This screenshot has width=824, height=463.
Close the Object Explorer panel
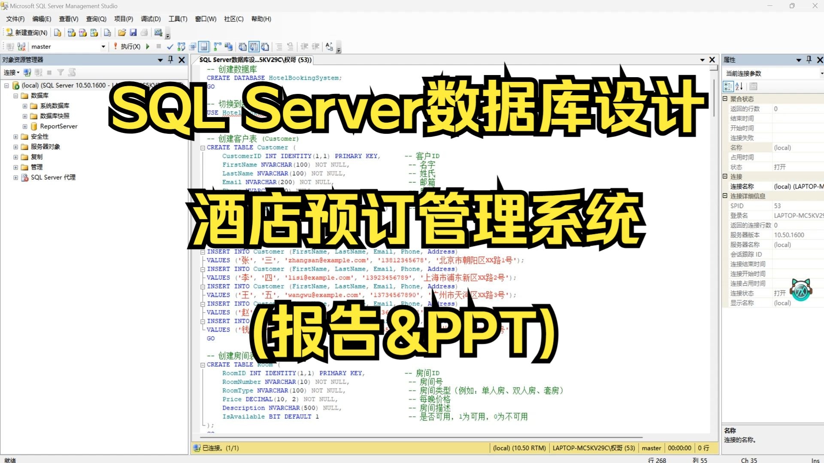(x=182, y=60)
